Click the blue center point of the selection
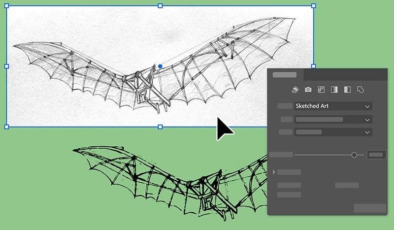Image resolution: width=394 pixels, height=230 pixels. [x=160, y=66]
